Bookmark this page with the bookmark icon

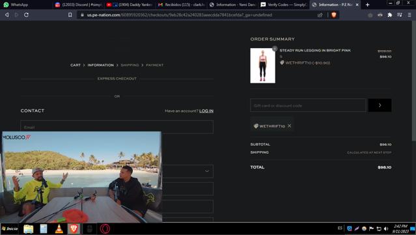70,15
